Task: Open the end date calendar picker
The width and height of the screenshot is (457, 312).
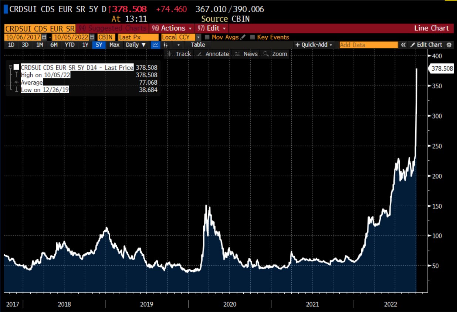Action: [92, 37]
